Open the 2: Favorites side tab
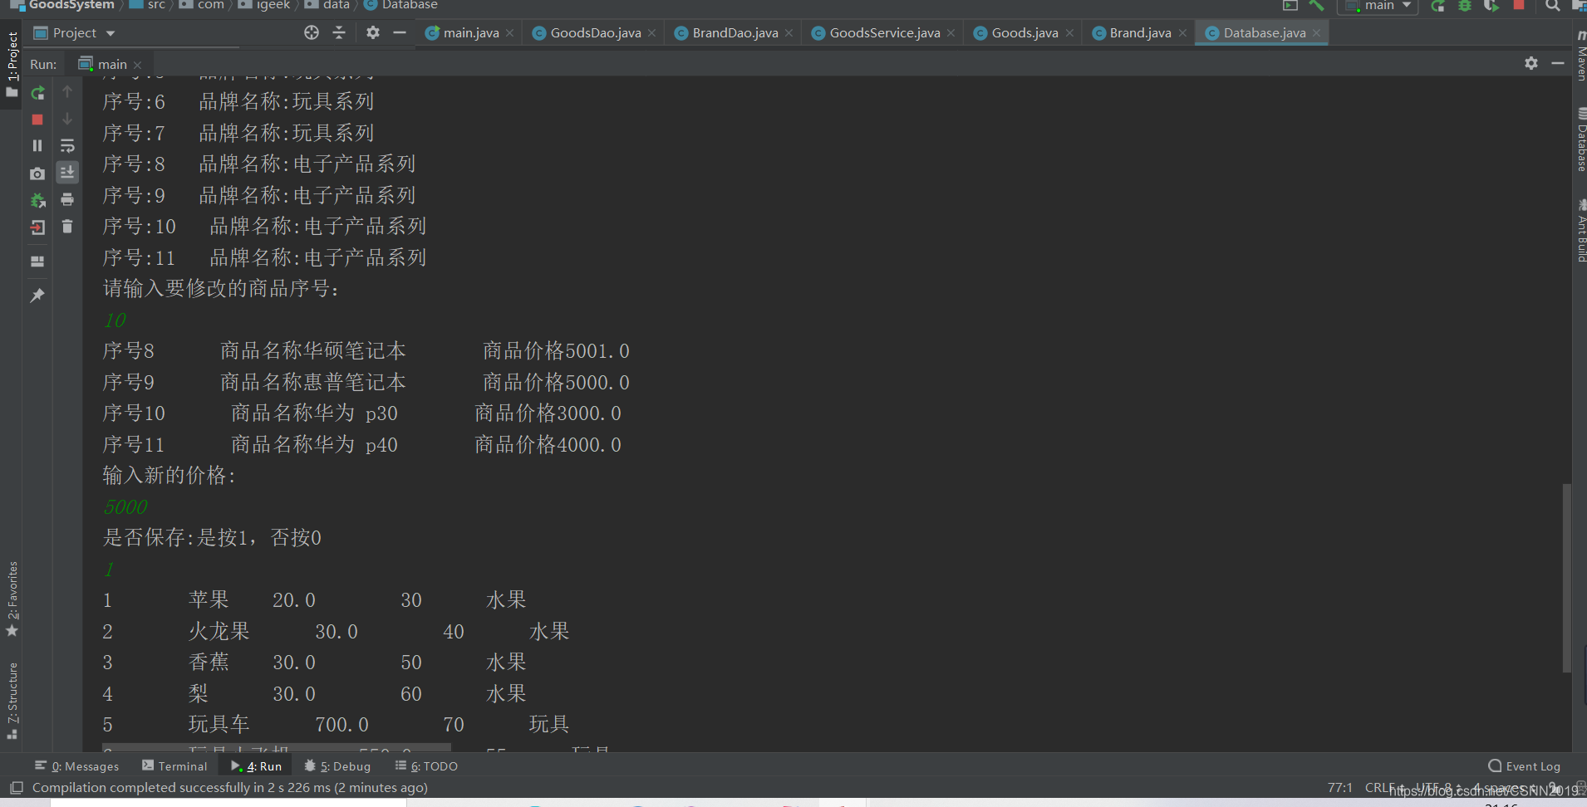 pyautogui.click(x=12, y=599)
